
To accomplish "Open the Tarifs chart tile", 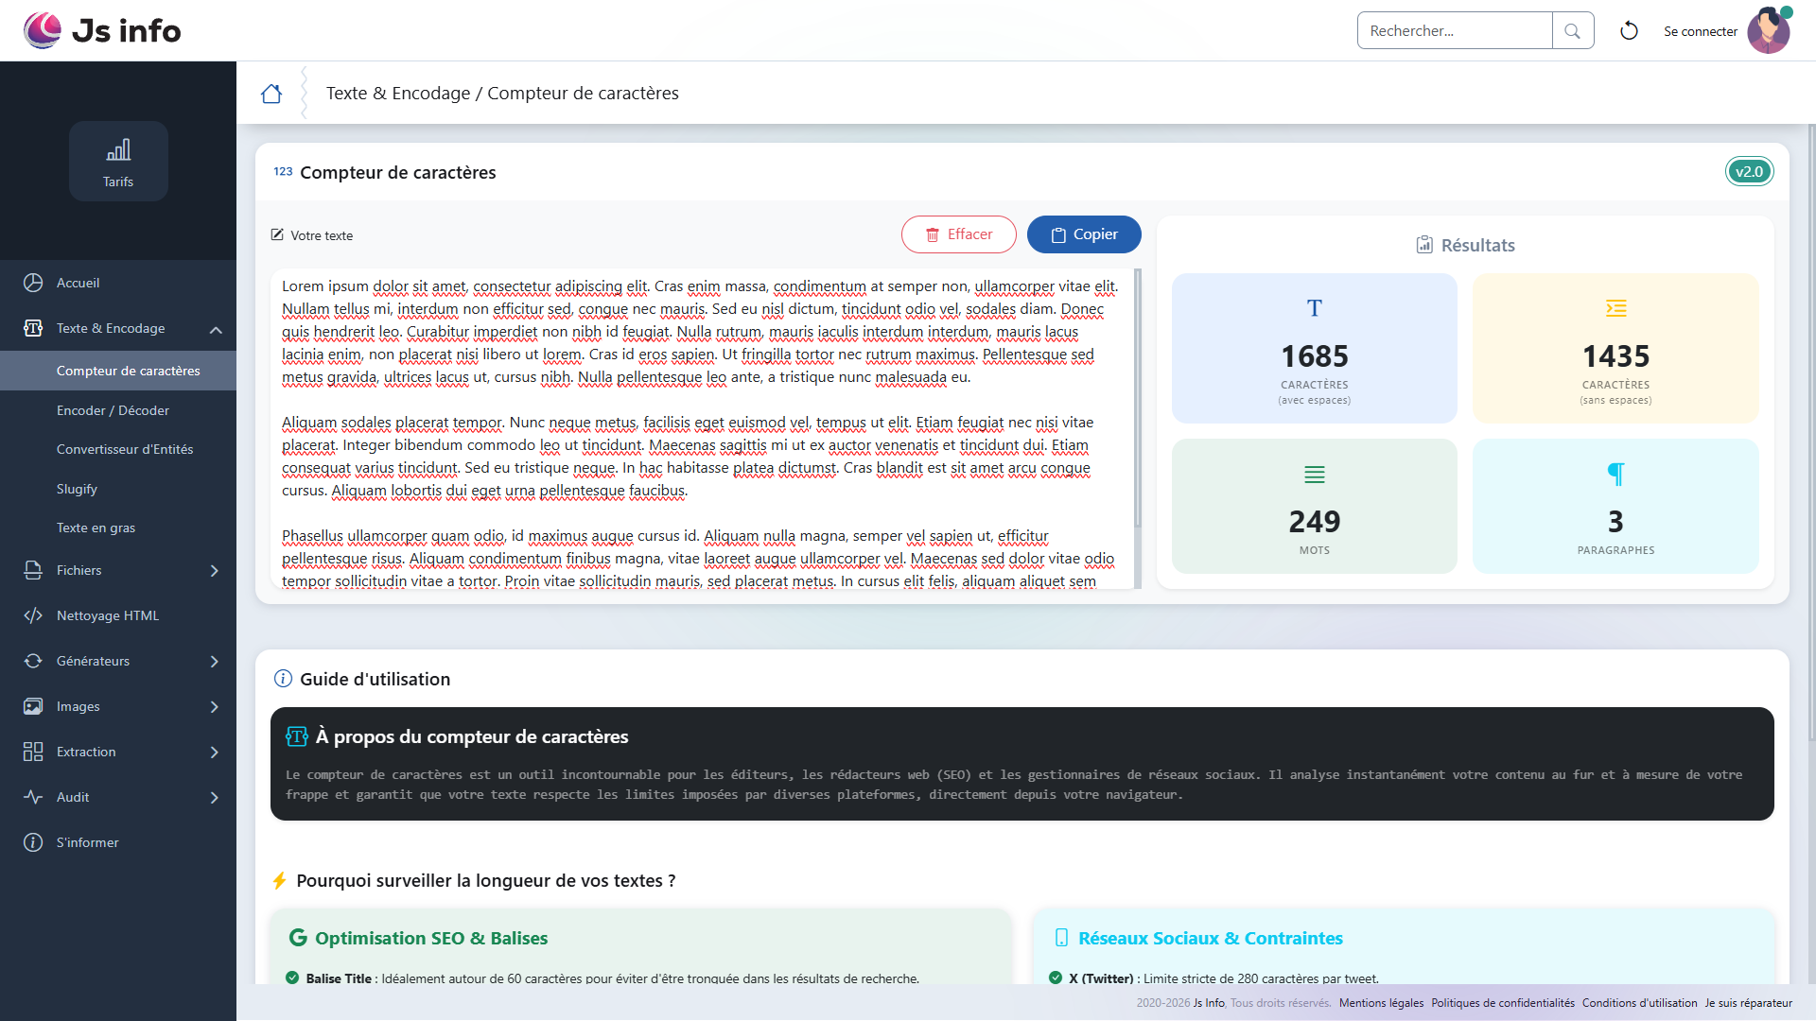I will point(118,161).
